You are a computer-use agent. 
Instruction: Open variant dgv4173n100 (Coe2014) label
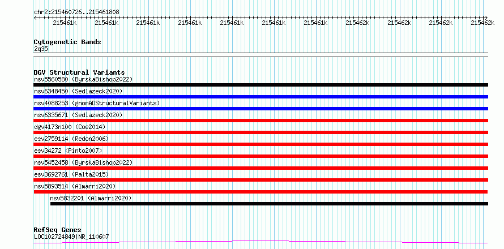70,127
